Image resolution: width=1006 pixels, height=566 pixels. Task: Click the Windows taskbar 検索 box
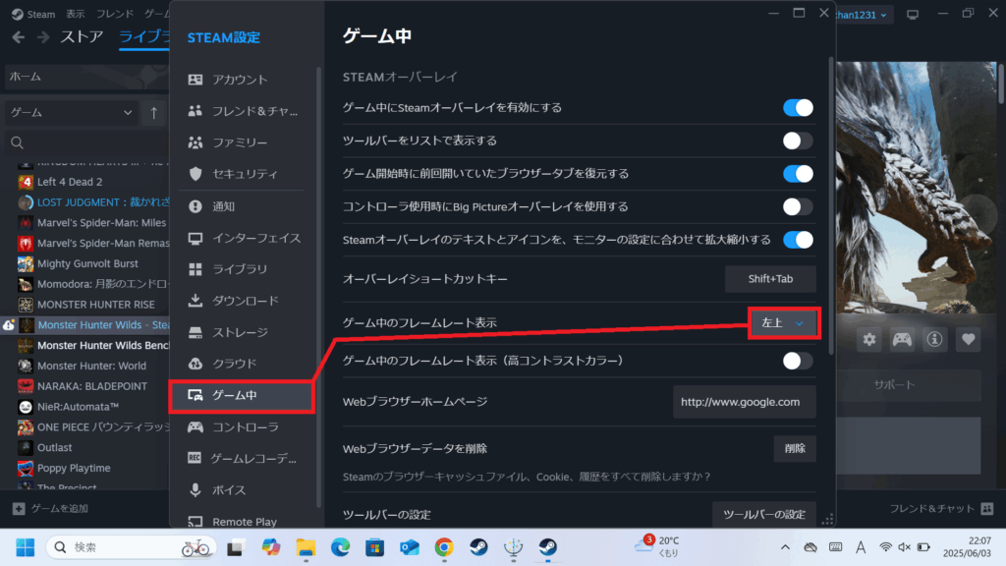132,547
